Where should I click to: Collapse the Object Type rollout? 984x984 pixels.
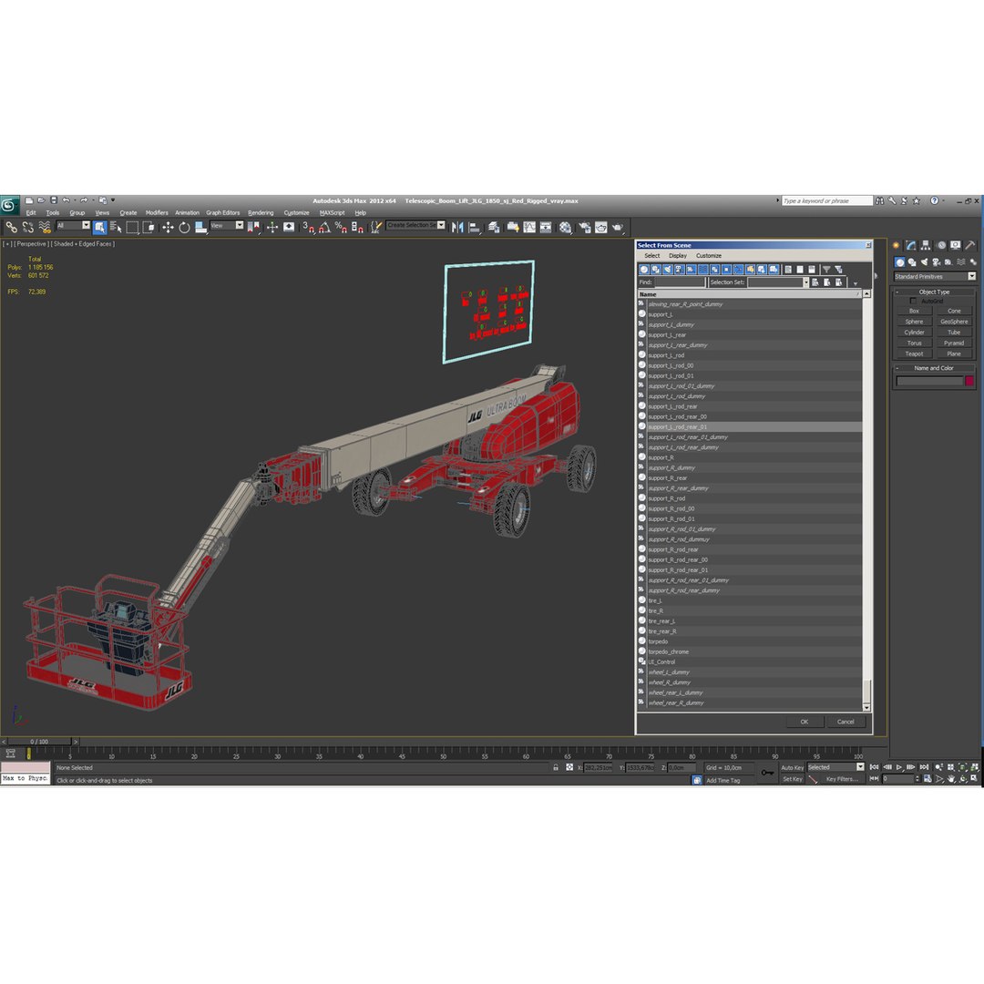(x=934, y=292)
